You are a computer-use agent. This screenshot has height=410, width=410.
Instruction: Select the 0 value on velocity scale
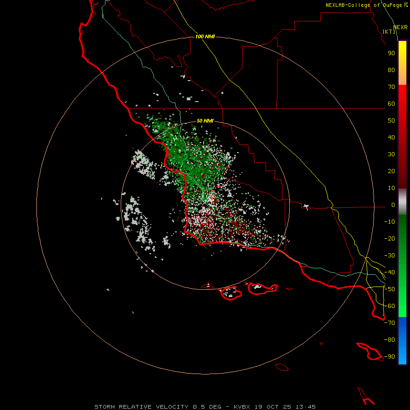pos(393,205)
